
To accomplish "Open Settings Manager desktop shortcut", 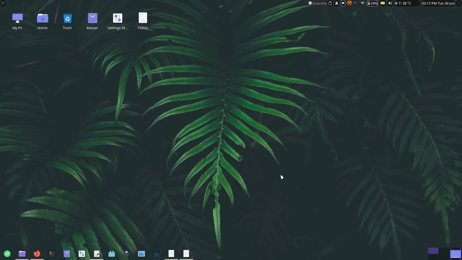I will (x=117, y=18).
